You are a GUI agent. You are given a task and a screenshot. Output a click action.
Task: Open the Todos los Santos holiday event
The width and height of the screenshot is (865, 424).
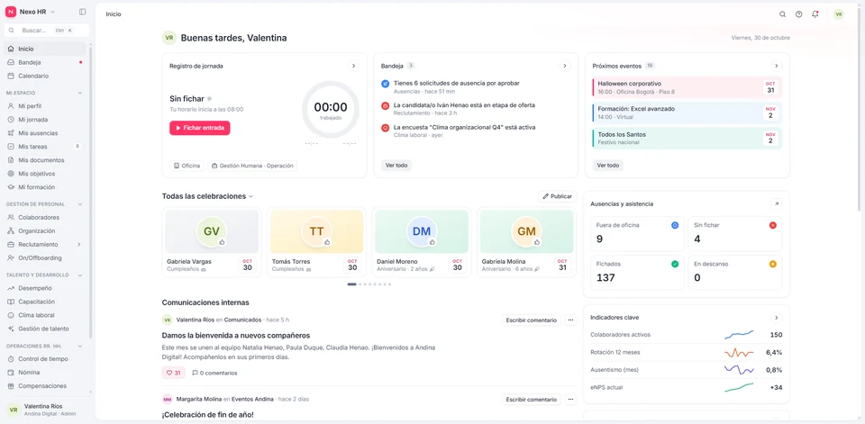687,138
